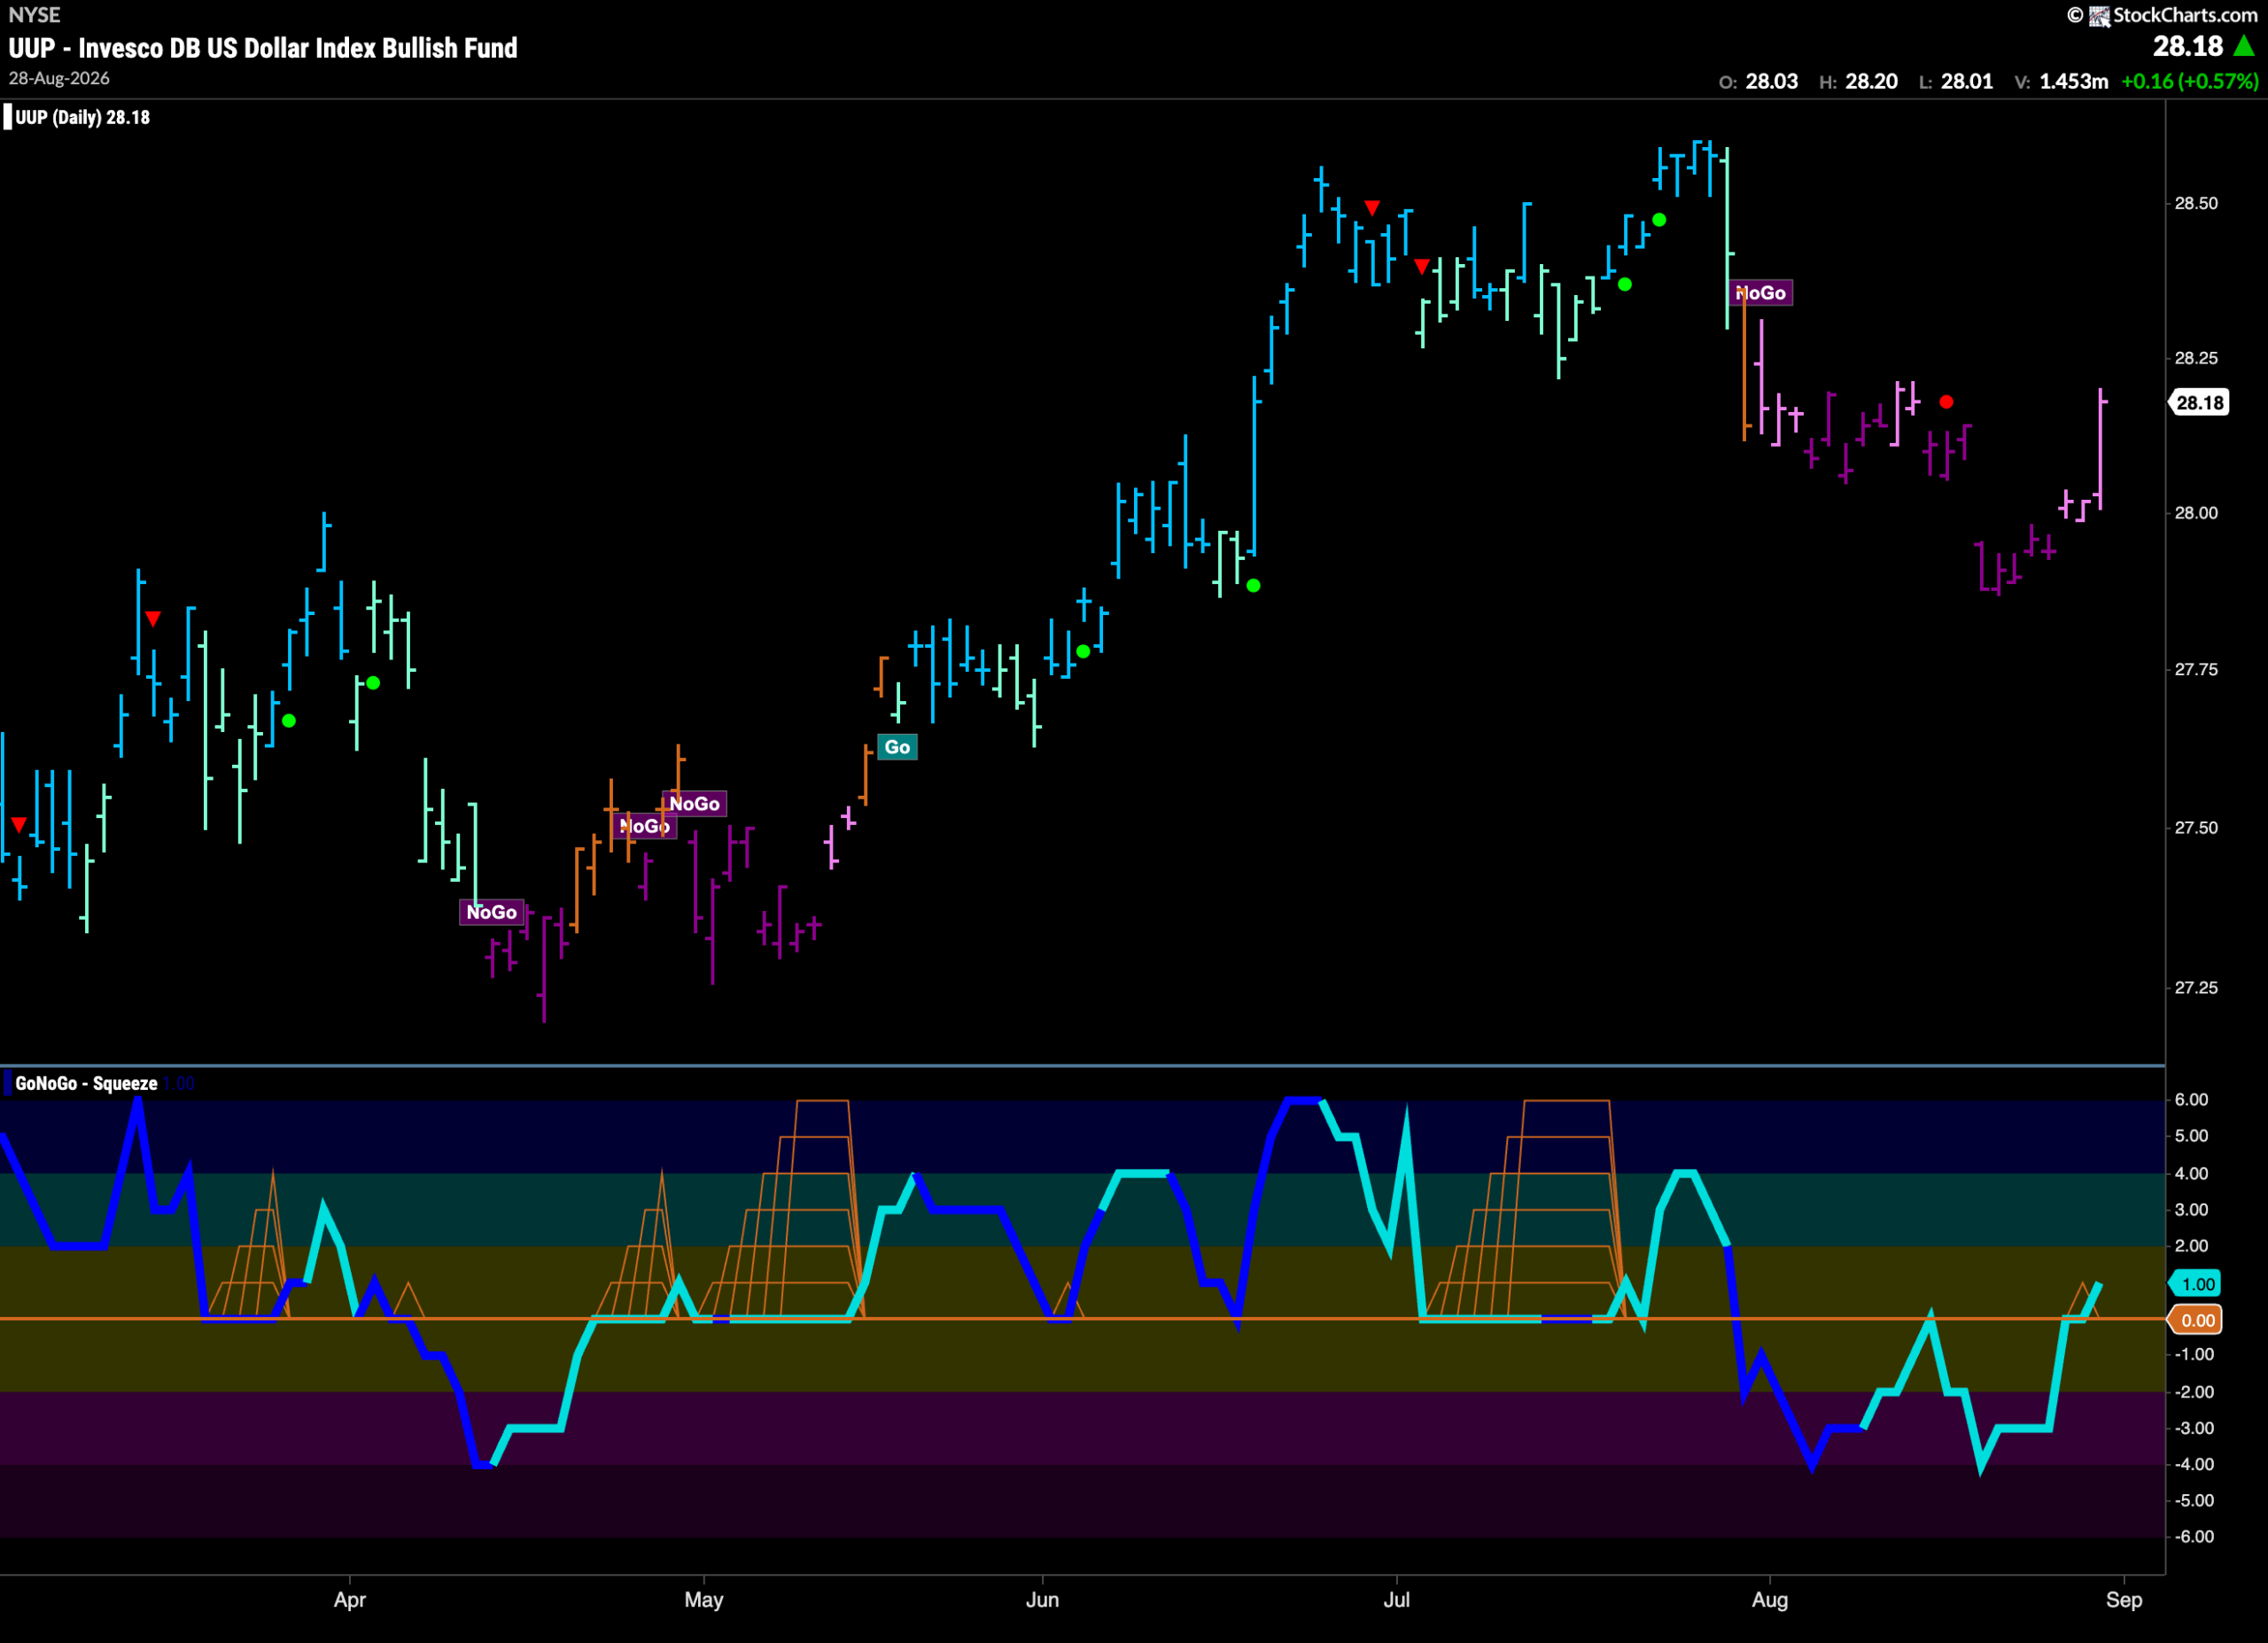Click the red triangle near late June peak
This screenshot has height=1643, width=2268.
(1372, 208)
